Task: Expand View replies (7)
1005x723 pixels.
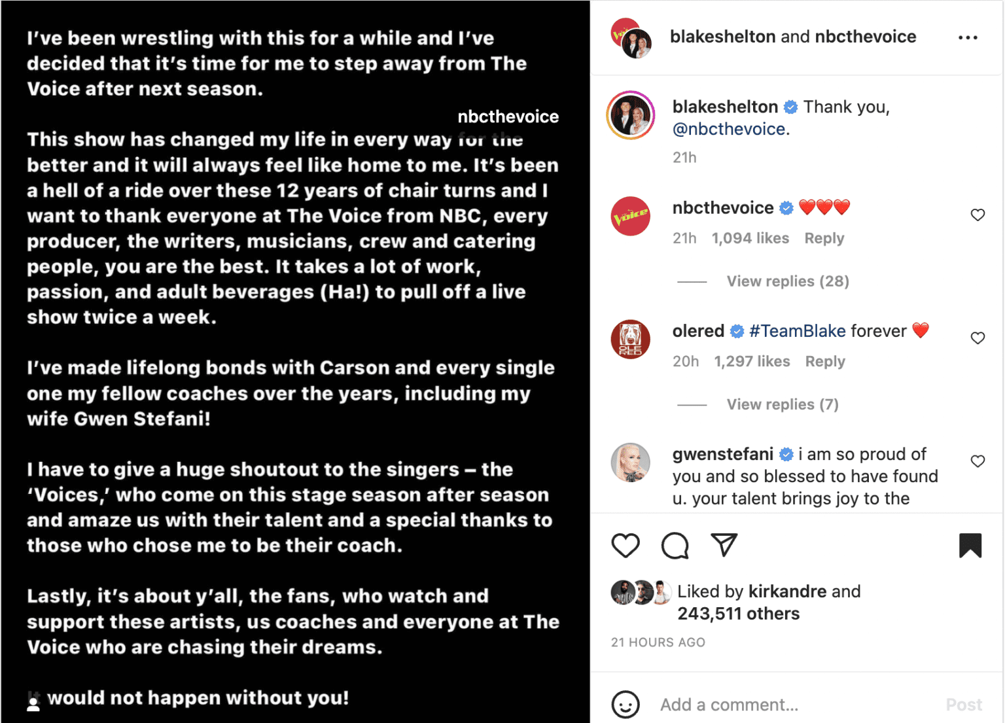Action: 783,404
